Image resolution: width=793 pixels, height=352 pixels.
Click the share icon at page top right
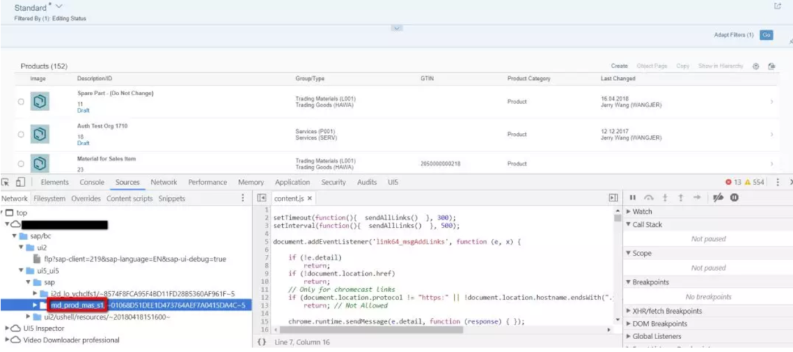(778, 6)
